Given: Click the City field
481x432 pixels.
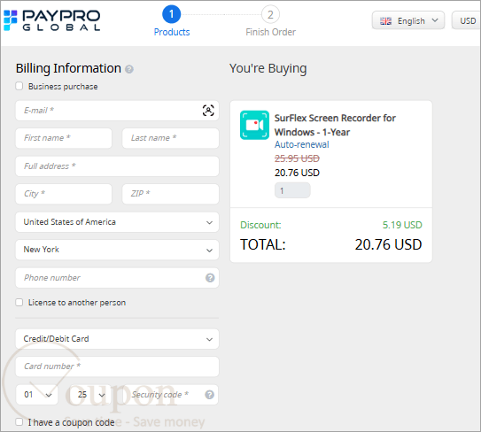Looking at the screenshot, I should click(x=64, y=194).
